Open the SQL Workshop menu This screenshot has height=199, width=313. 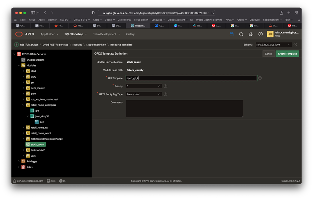pos(74,34)
